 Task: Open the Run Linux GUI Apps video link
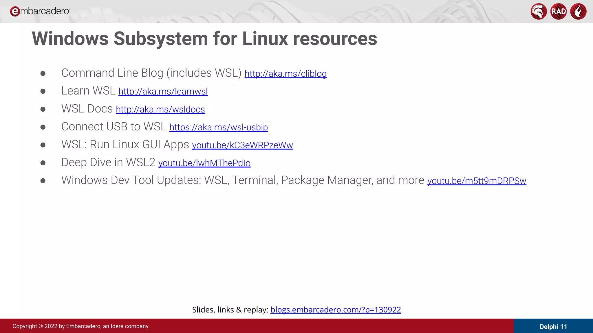pyautogui.click(x=243, y=145)
